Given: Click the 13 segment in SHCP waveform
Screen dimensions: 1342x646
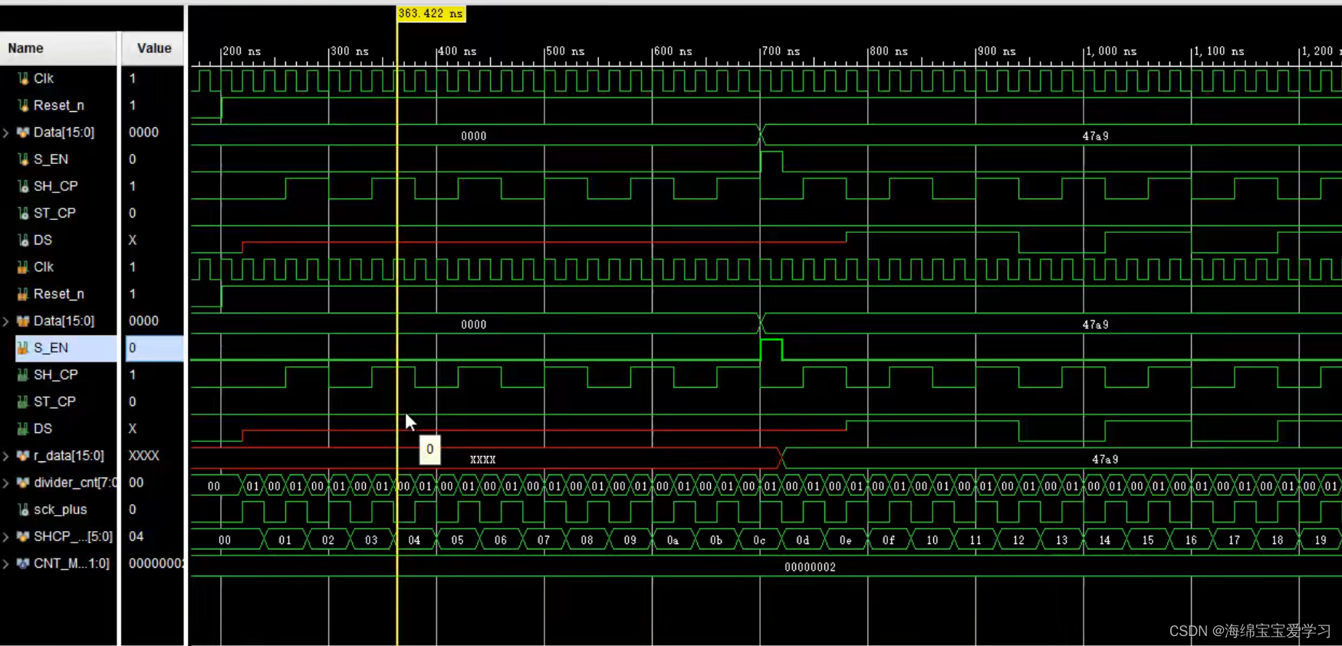Looking at the screenshot, I should point(1061,540).
